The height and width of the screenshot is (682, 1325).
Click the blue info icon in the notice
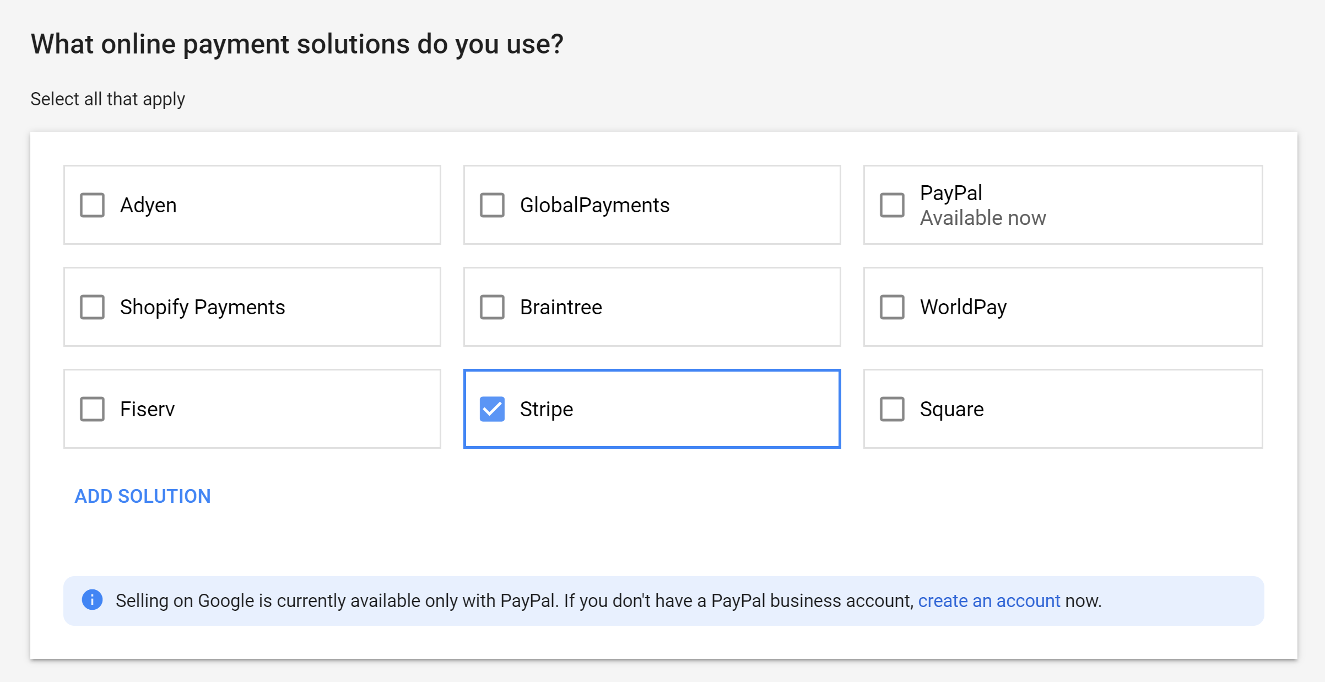(x=92, y=599)
